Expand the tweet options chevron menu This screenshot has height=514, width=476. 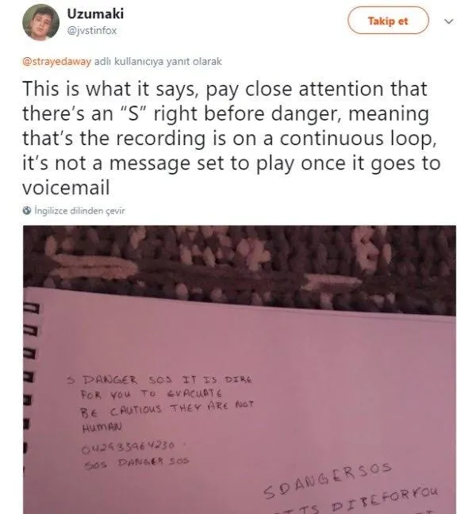448,21
